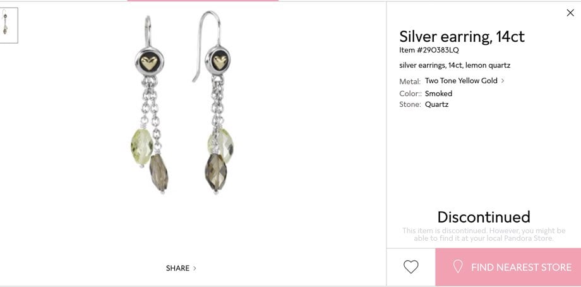Click the location pin icon
The width and height of the screenshot is (581, 287).
458,267
